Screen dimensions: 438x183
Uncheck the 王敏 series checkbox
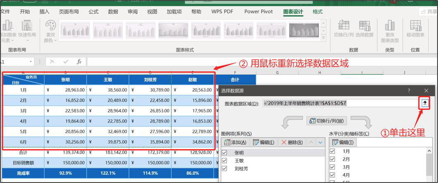click(224, 161)
